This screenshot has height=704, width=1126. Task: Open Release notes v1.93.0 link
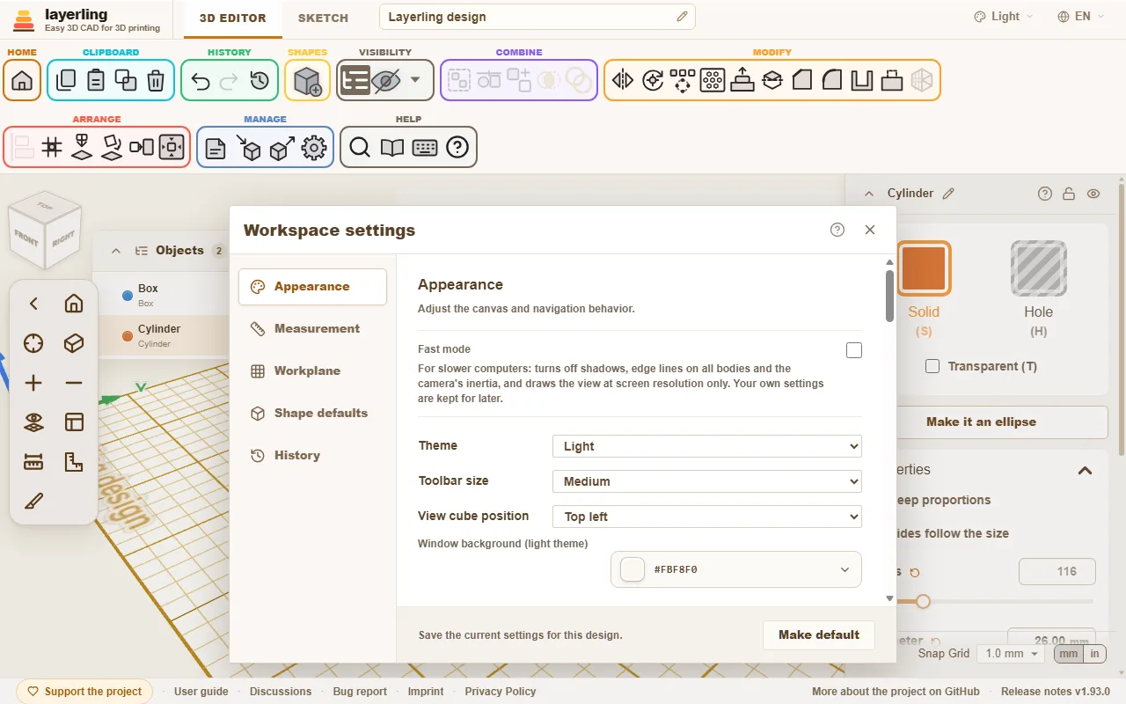click(1056, 691)
